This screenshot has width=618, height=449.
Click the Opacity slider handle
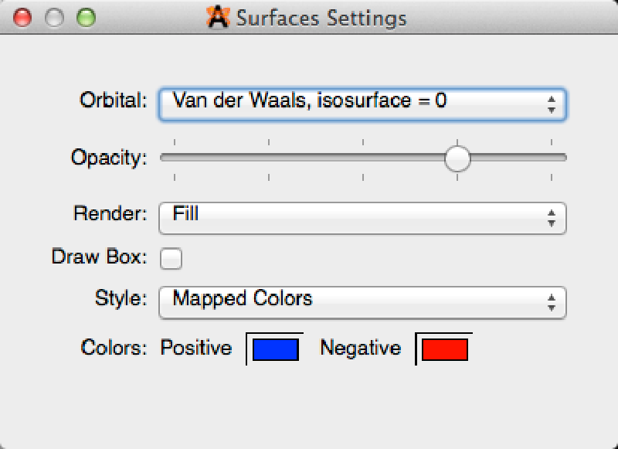pos(458,158)
